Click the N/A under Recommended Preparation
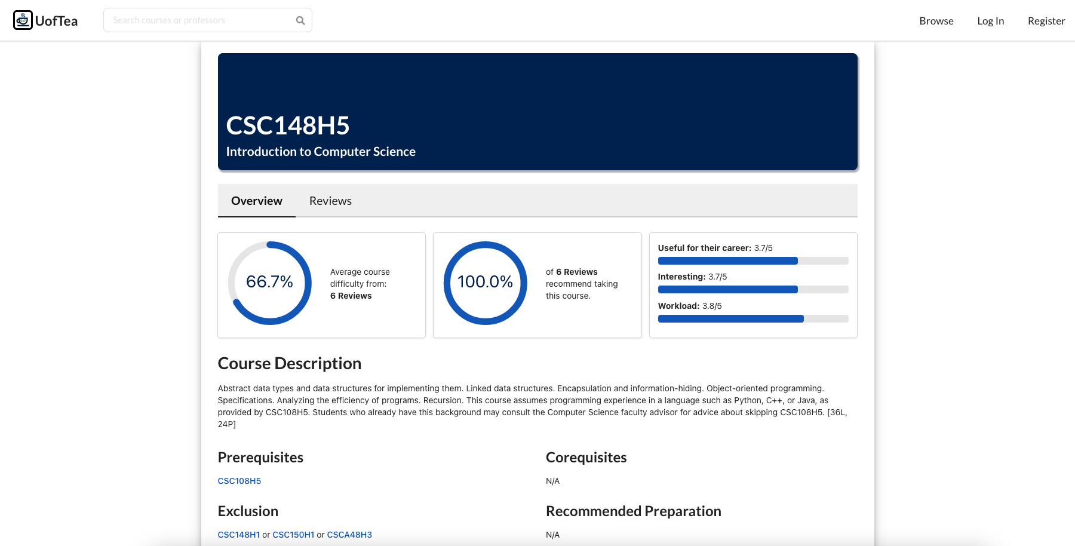This screenshot has height=546, width=1075. pyautogui.click(x=553, y=535)
